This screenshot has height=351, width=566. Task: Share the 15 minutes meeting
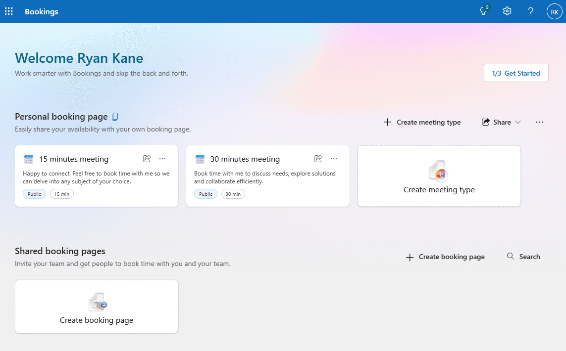147,159
